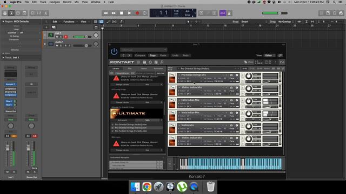Open the Kontakt settings gear icon

150,63
